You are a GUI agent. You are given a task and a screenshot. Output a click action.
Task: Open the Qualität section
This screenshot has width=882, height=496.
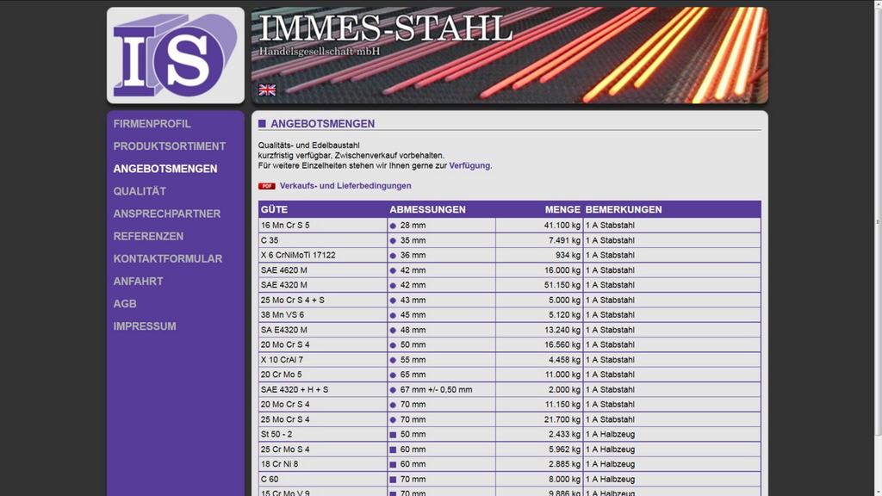tap(140, 191)
